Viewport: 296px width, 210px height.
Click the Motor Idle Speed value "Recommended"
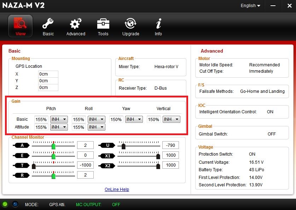265,65
